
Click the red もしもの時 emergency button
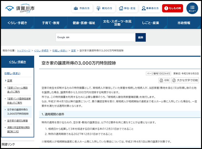[173, 8]
